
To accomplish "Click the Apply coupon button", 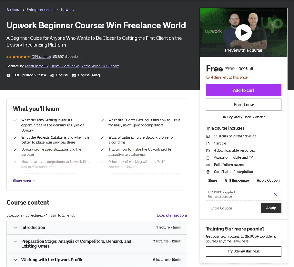I will [271, 208].
